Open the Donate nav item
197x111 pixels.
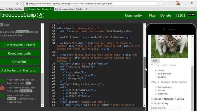click(x=166, y=15)
